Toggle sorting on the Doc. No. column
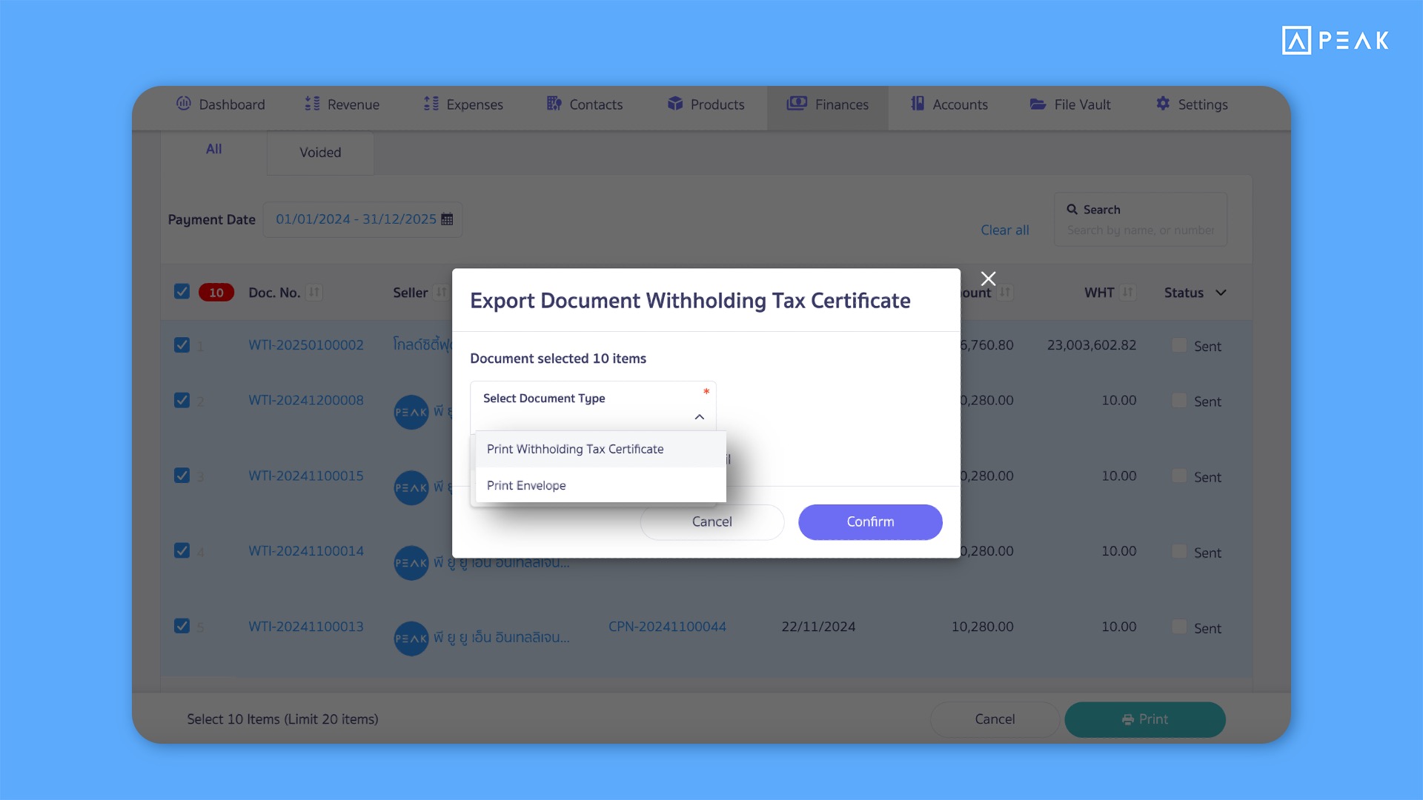Screen dimensions: 1423x800 click(x=313, y=292)
